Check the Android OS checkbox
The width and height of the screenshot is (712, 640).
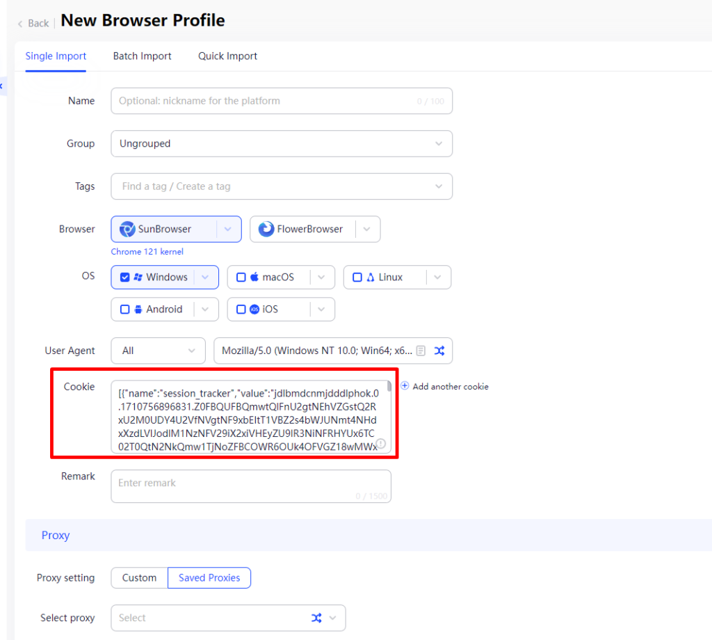click(x=125, y=309)
